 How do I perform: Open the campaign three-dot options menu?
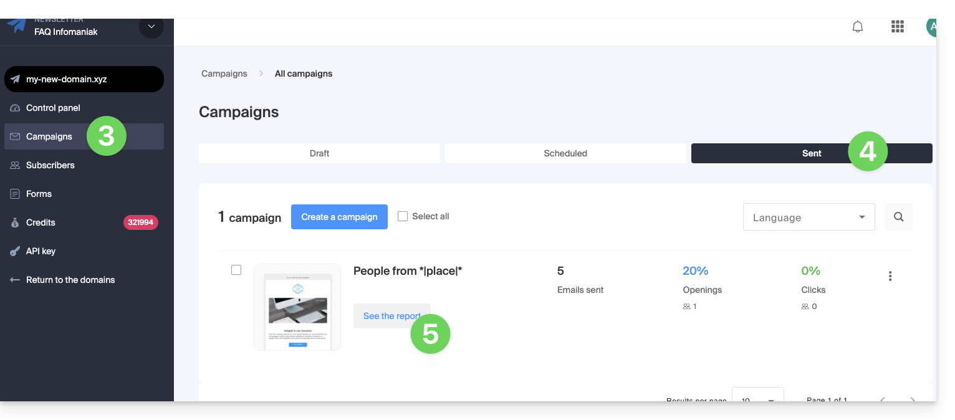click(x=890, y=276)
